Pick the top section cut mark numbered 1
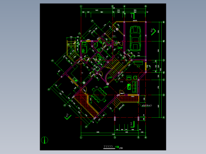This screenshot has height=154, width=206. (133, 16)
